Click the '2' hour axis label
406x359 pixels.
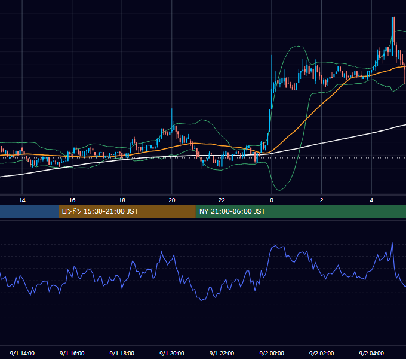point(322,200)
